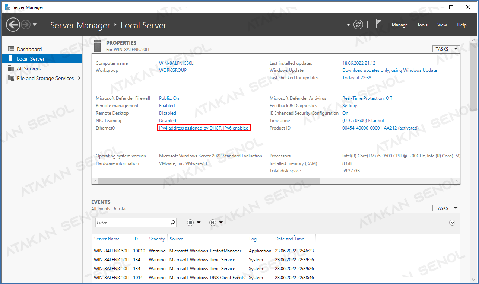Viewport: 479px width, 284px height.
Task: Click the Back navigation arrow
Action: coord(13,25)
